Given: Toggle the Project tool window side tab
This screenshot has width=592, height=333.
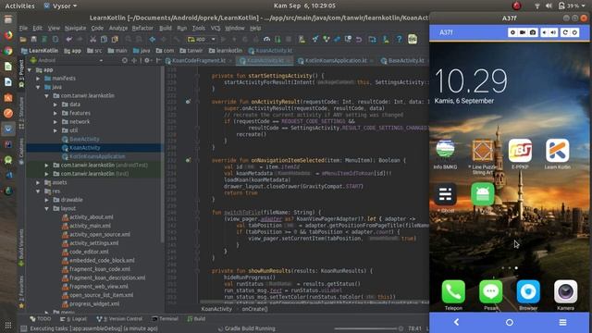Looking at the screenshot, I should (21, 74).
